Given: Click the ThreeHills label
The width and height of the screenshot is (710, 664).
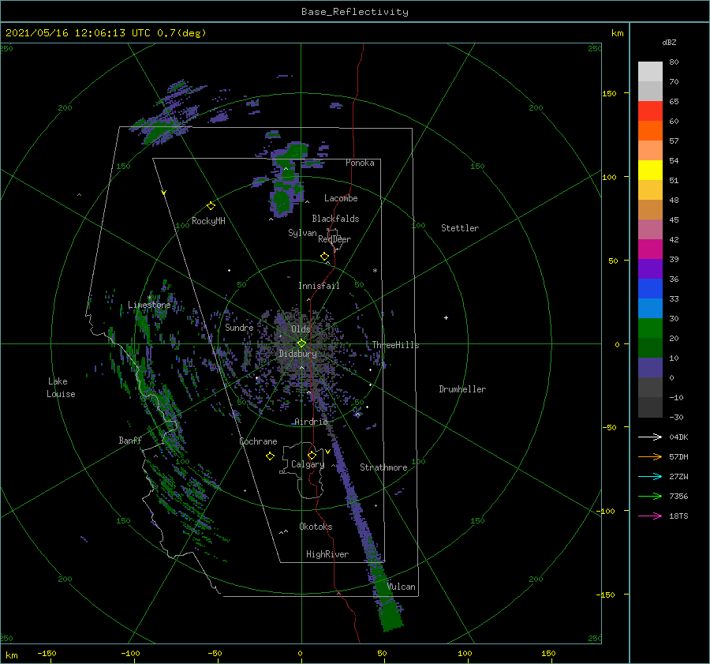Looking at the screenshot, I should coord(395,345).
